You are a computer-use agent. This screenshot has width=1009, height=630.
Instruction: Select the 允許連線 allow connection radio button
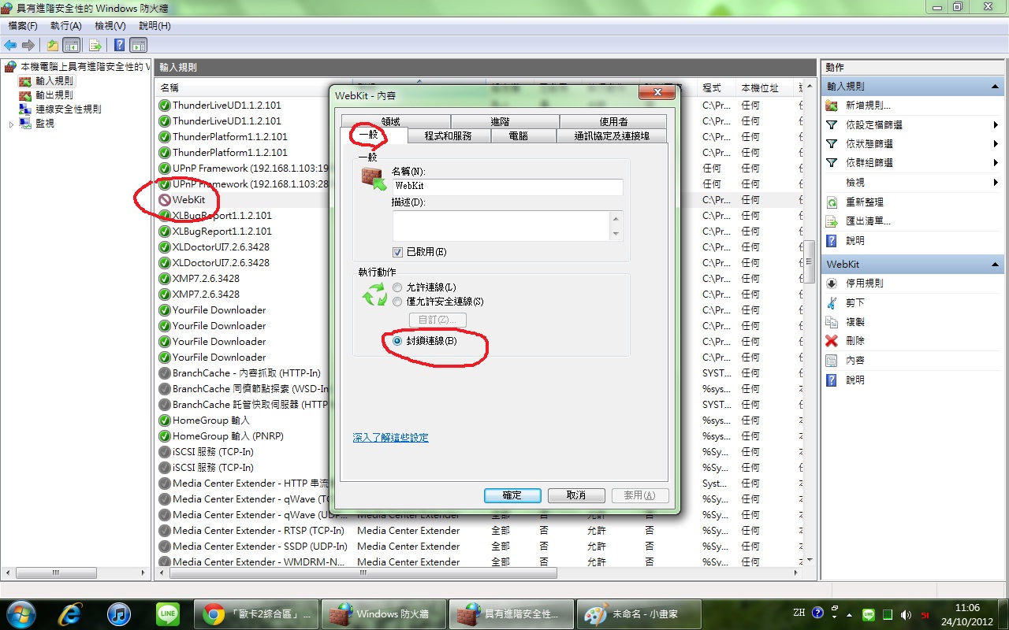tap(397, 287)
